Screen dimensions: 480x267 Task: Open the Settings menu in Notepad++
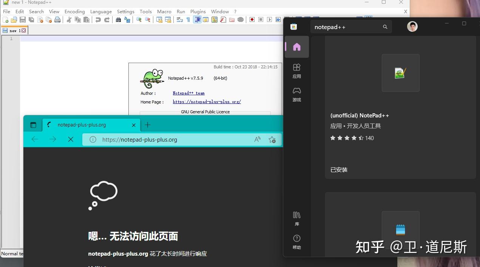click(x=126, y=11)
